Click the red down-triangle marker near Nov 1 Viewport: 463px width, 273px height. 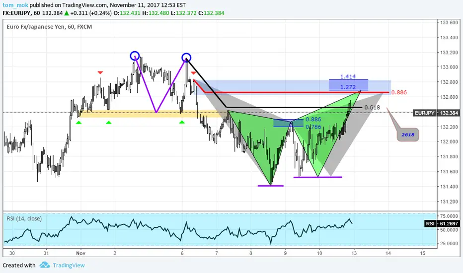coord(100,72)
